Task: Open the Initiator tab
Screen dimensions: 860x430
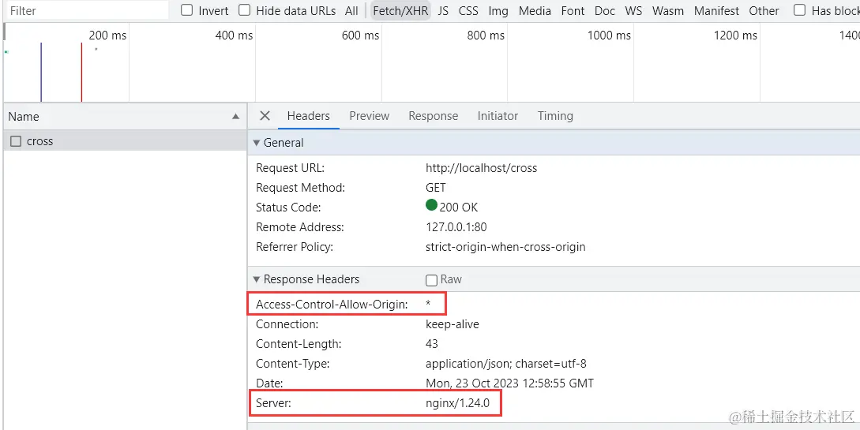Action: coord(498,116)
